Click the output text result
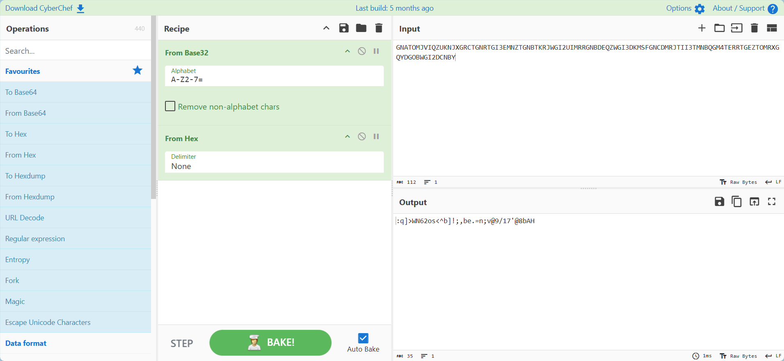The height and width of the screenshot is (361, 784). click(x=465, y=221)
